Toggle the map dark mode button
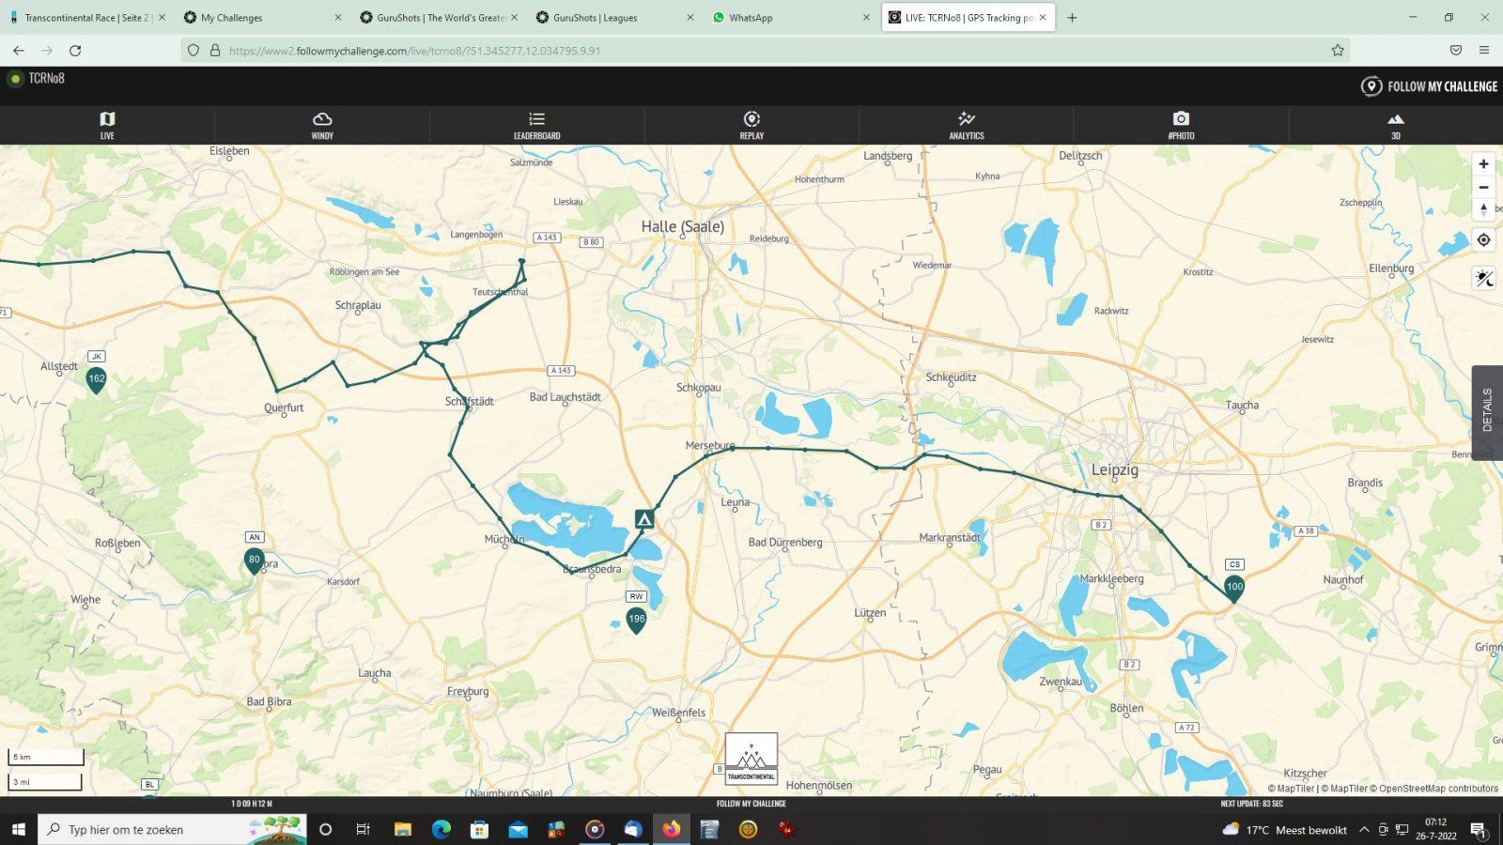The height and width of the screenshot is (845, 1503). pyautogui.click(x=1483, y=279)
